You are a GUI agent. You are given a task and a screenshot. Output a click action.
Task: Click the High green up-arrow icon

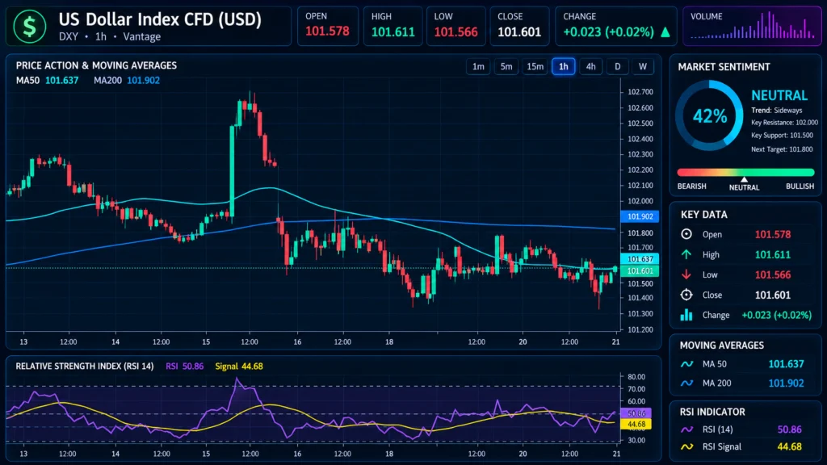click(x=686, y=254)
